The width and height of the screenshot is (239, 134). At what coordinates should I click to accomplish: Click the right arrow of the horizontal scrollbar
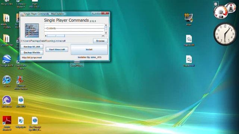103,36
